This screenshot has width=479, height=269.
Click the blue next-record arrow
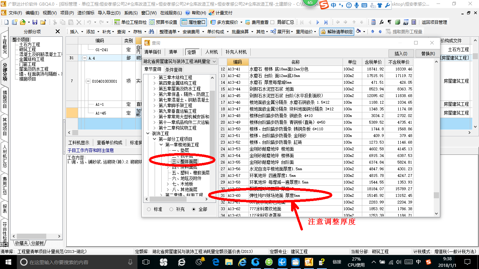click(x=318, y=22)
